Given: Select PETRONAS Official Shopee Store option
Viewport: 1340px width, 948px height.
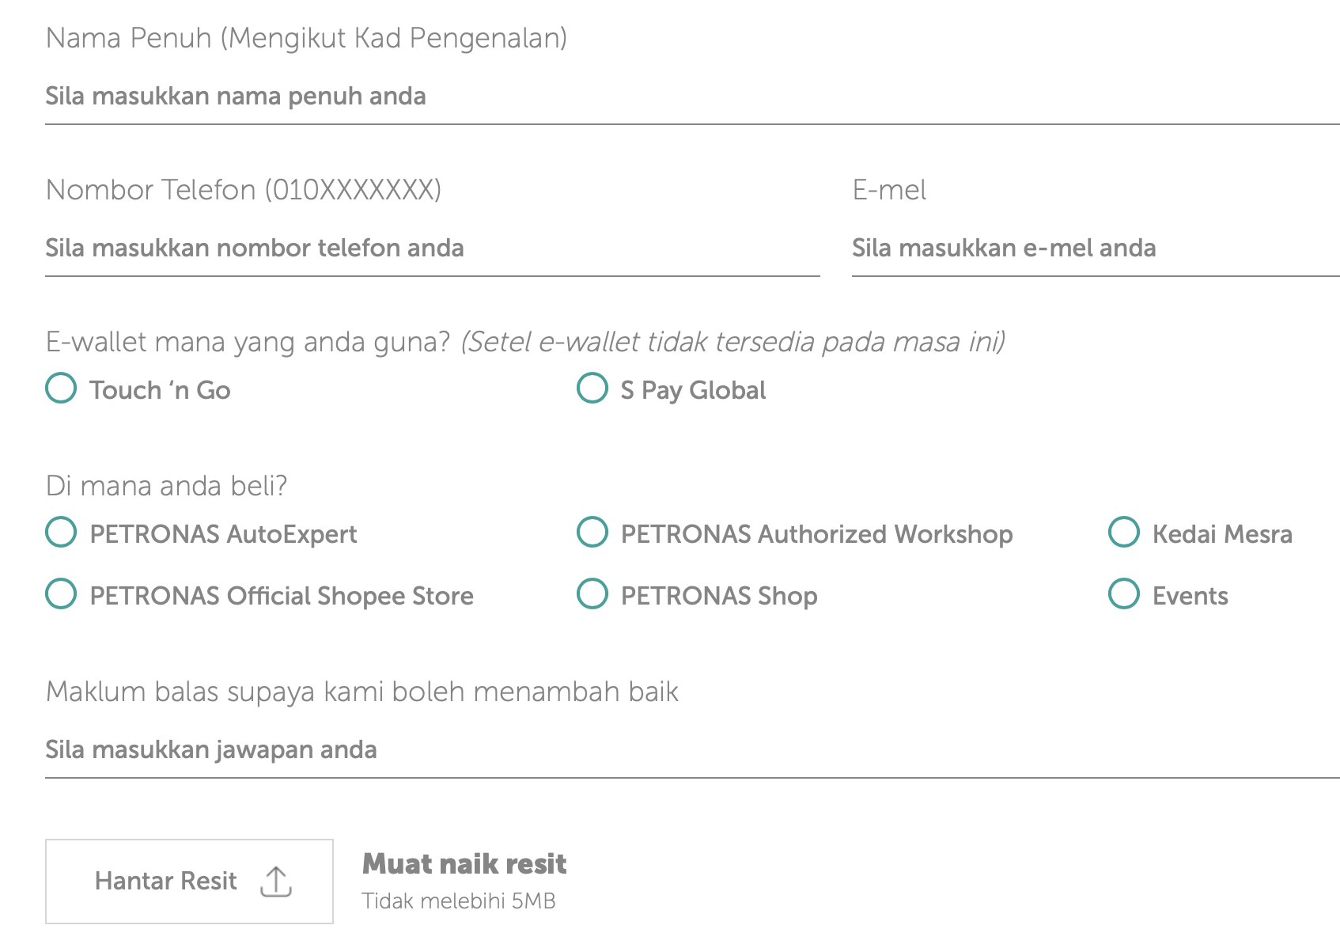Looking at the screenshot, I should (61, 594).
